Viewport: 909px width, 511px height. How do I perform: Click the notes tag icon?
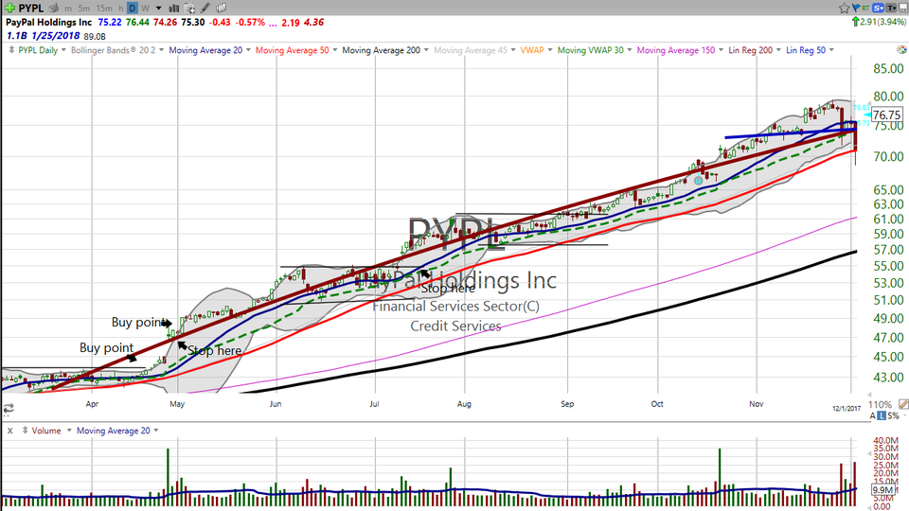(221, 9)
